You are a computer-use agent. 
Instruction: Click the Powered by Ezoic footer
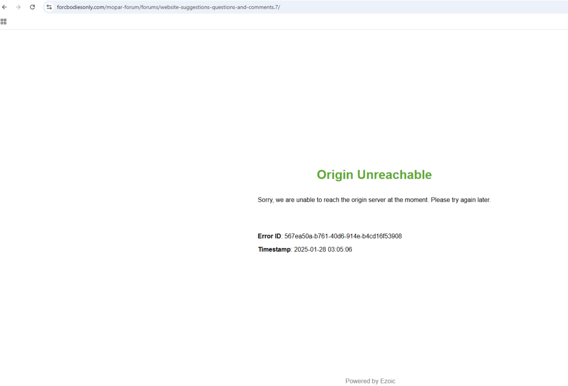[370, 381]
